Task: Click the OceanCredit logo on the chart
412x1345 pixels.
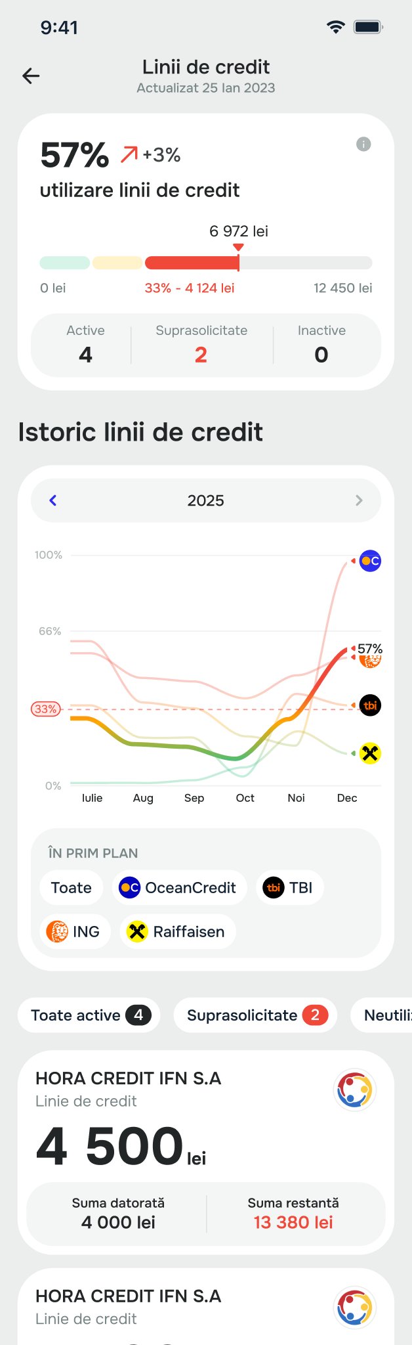Action: point(370,561)
